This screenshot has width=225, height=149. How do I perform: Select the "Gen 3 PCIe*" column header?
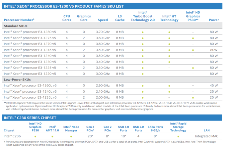click(x=90, y=128)
